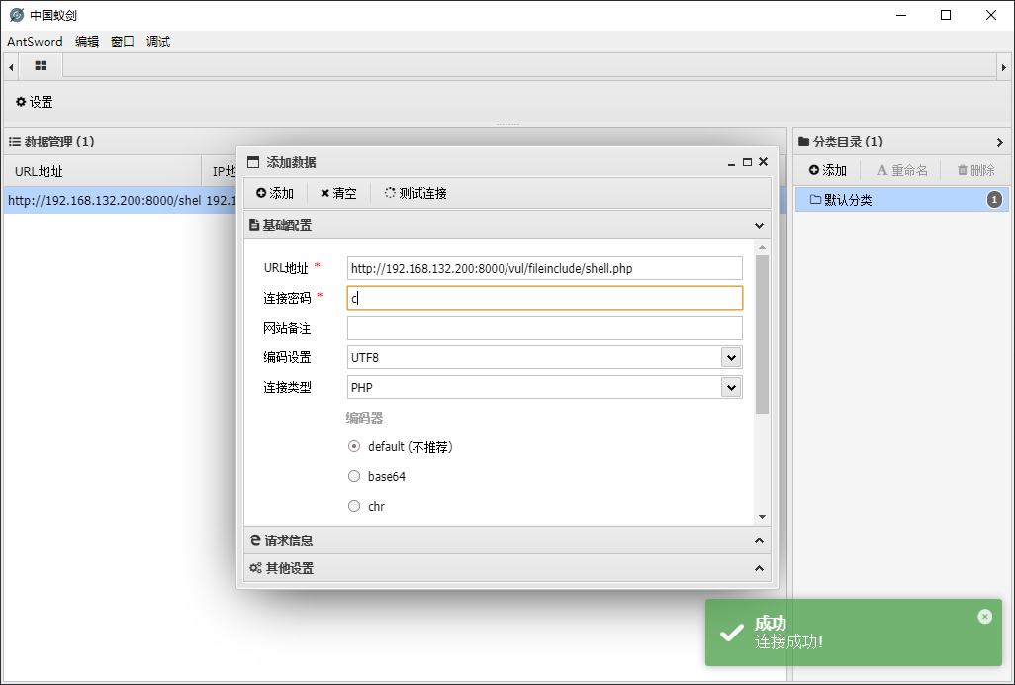
Task: Select the 默认分类 folder
Action: [x=847, y=200]
